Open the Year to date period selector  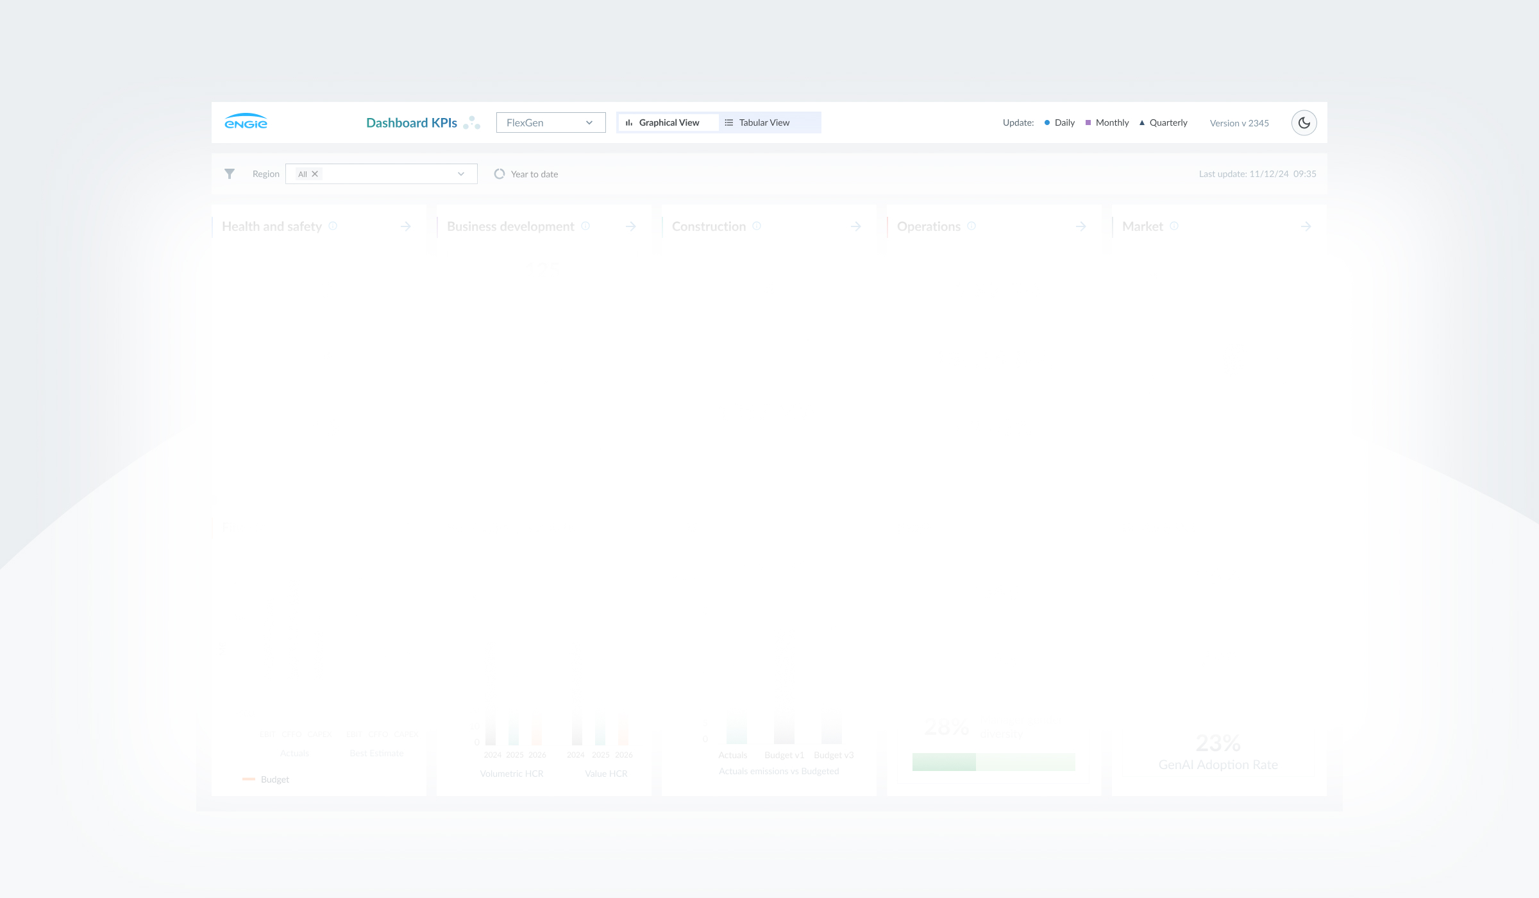[534, 173]
